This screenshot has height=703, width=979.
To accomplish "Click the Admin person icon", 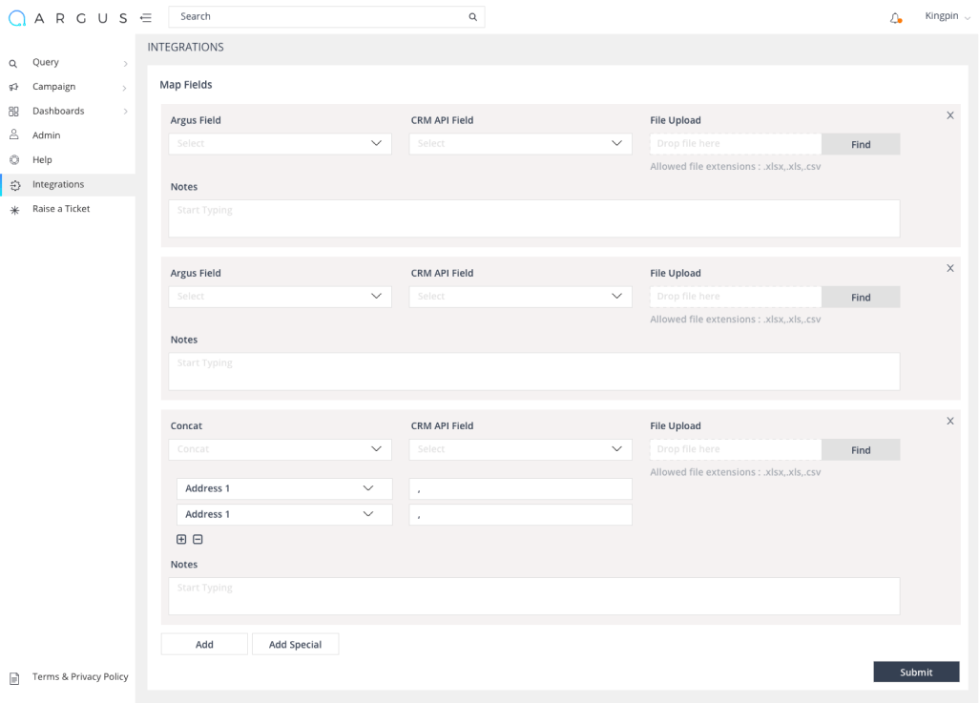I will click(13, 134).
